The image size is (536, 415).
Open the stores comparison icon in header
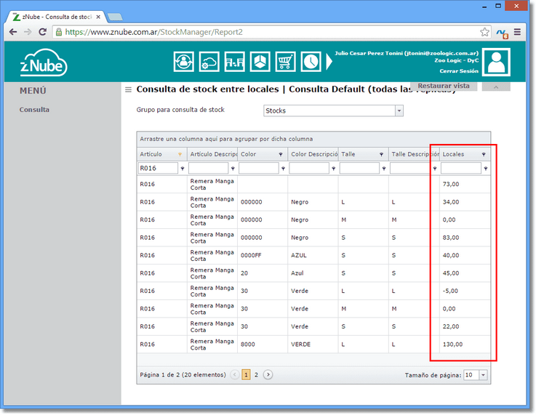pos(234,62)
